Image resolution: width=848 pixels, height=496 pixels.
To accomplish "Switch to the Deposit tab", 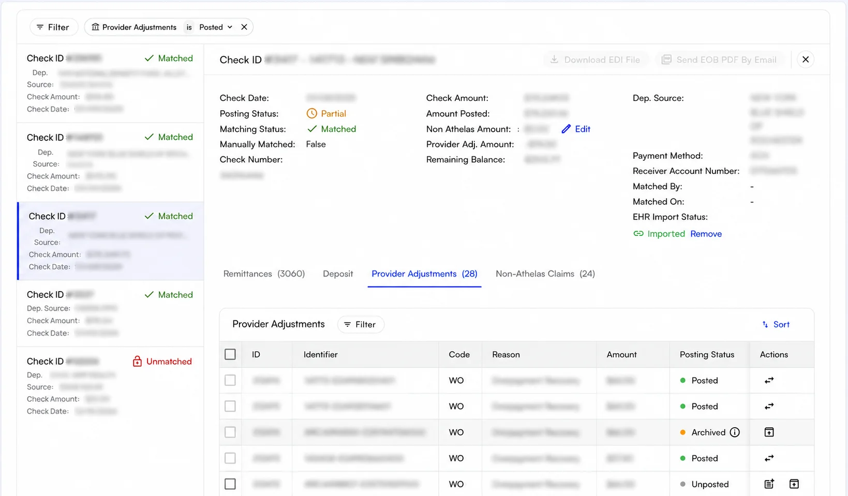I will pyautogui.click(x=338, y=274).
